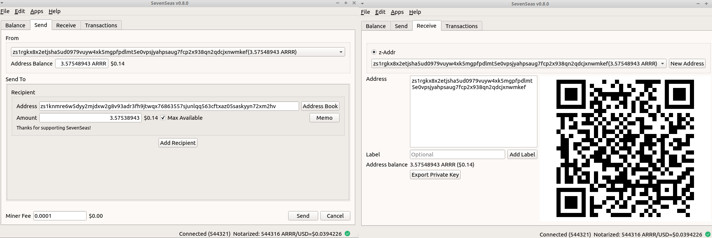This screenshot has height=238, width=712.
Task: Click Send button to submit transaction
Action: tap(303, 216)
